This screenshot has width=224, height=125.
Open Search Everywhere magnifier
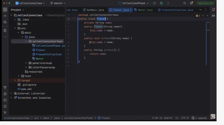(184, 3)
